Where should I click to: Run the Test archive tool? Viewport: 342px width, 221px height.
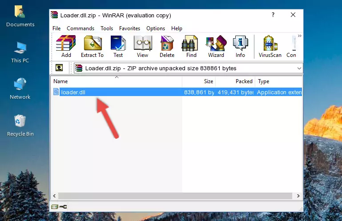(x=118, y=46)
